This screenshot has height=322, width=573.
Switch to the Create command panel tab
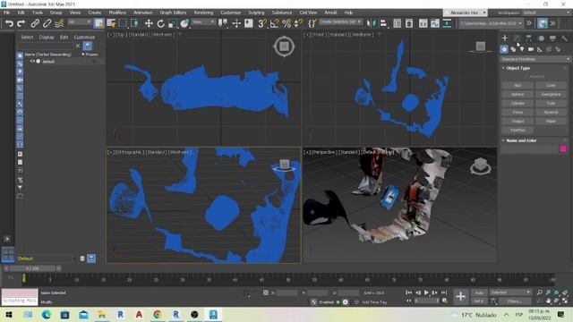pos(505,38)
